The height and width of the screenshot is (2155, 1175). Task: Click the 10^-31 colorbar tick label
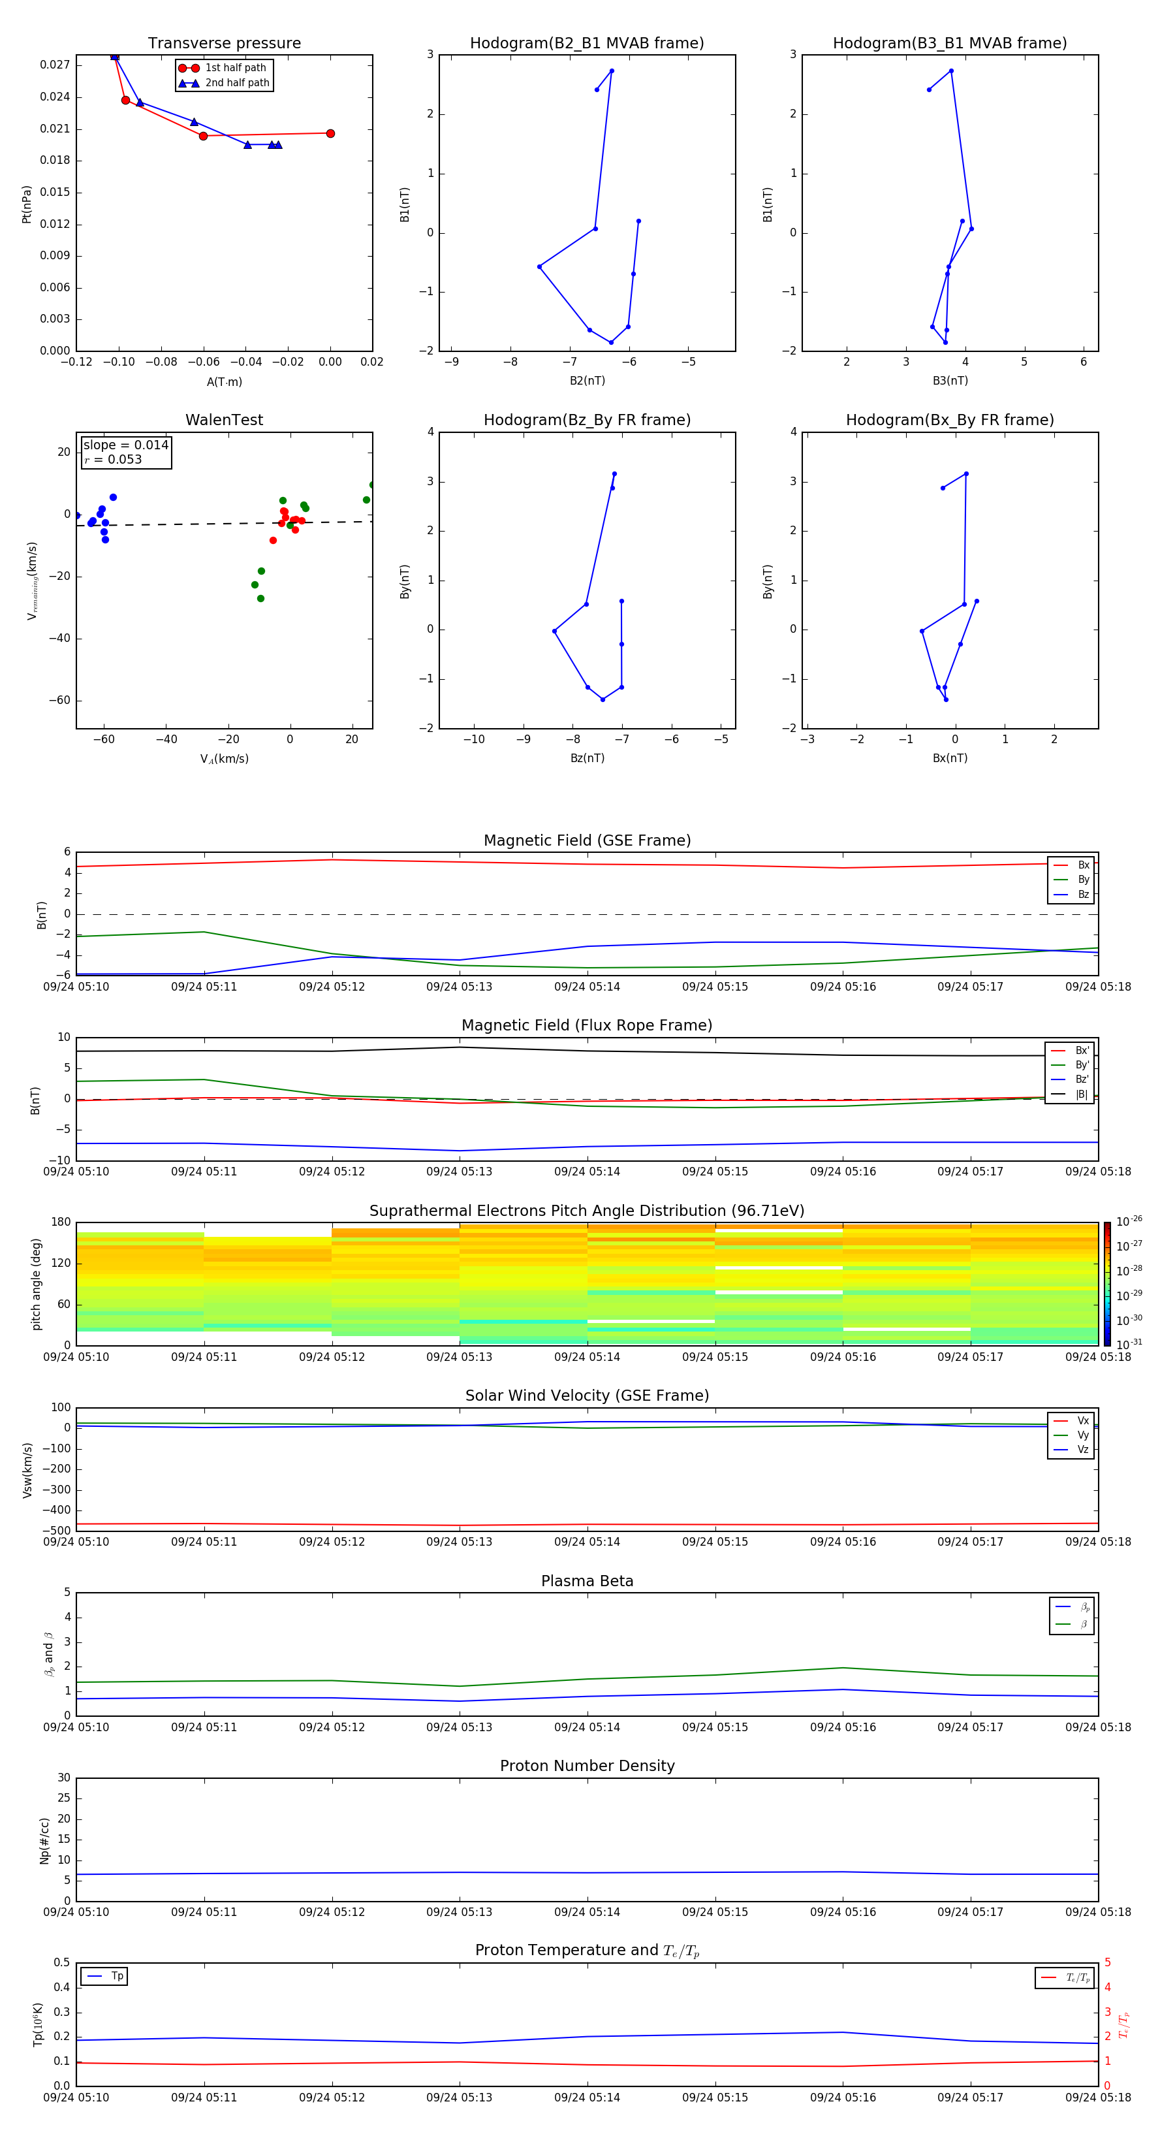click(x=1129, y=1345)
